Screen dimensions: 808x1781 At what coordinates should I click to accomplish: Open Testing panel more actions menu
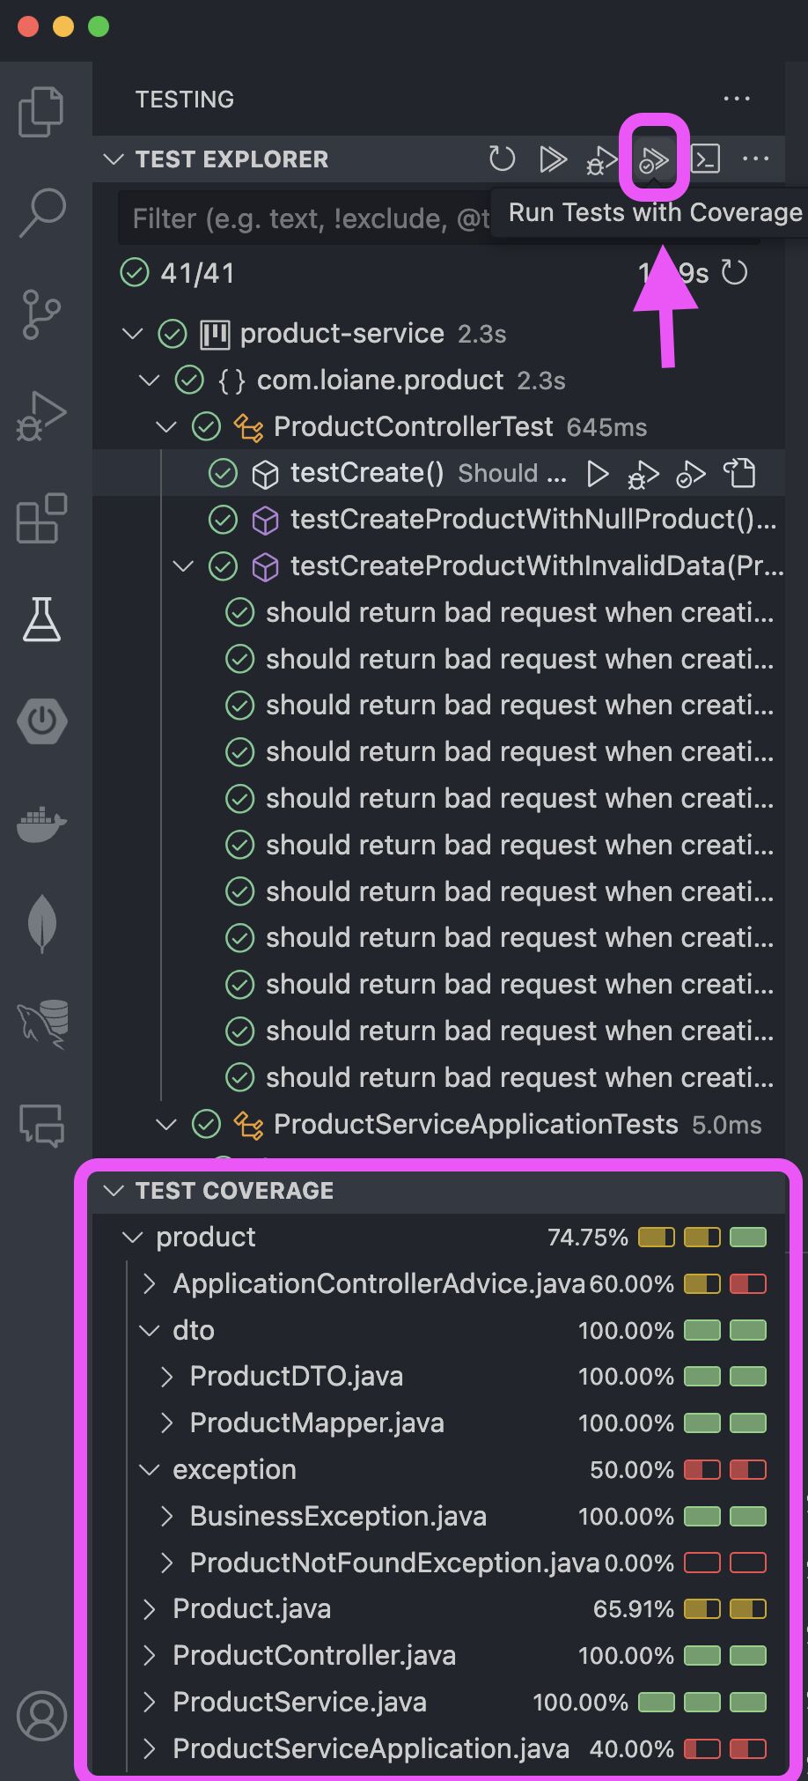pos(736,99)
